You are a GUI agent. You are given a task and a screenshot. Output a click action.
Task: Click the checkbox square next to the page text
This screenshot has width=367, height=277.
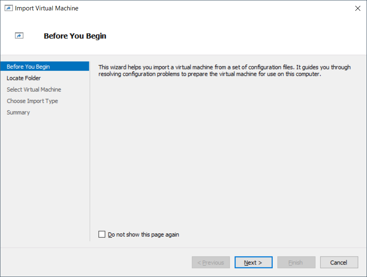pos(102,234)
